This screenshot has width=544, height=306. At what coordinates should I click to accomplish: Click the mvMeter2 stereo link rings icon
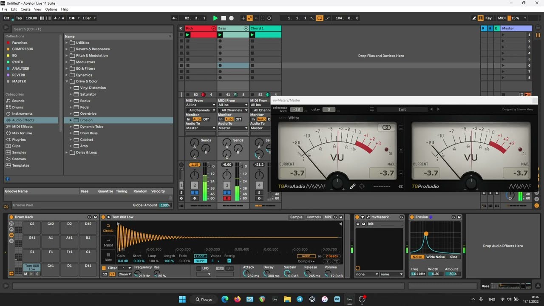click(386, 127)
